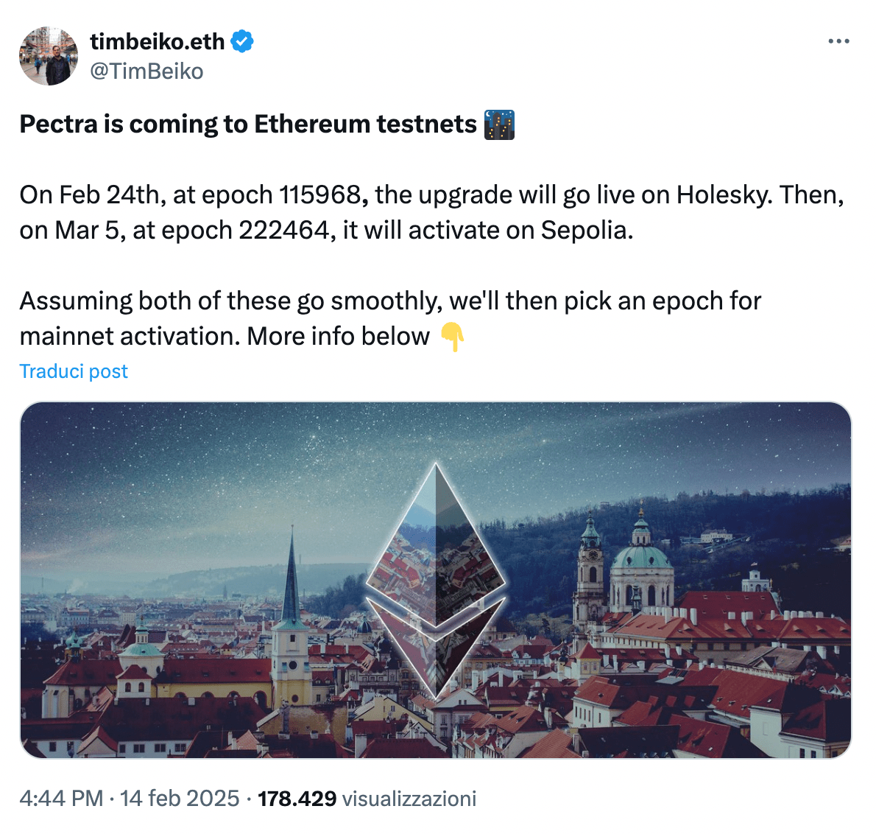Click the word "Holesky" in the post
The image size is (876, 834).
724,195
